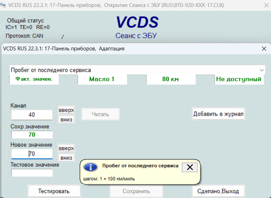Click the Добавить в журнал button

218,114
